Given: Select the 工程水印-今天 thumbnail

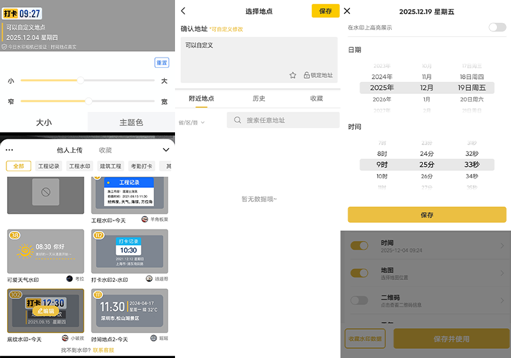Looking at the screenshot, I should [130, 196].
